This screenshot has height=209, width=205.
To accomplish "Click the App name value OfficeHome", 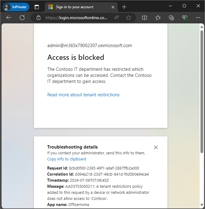I will 79,205.
